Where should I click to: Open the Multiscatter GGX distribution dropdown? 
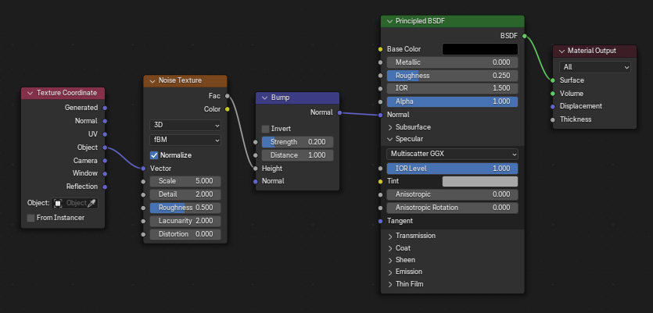click(452, 154)
